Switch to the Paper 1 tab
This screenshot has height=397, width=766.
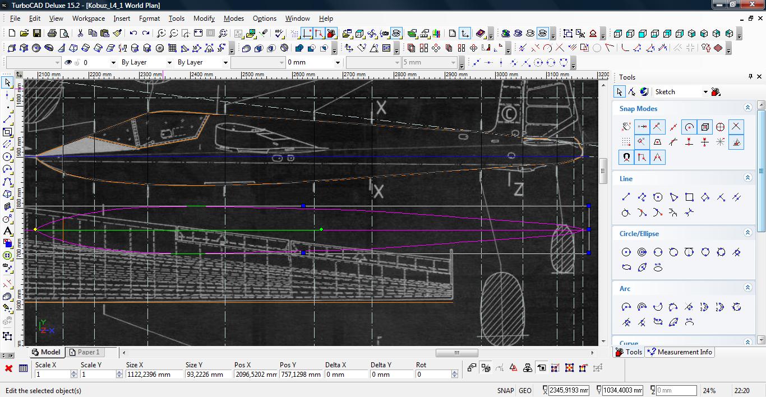(84, 352)
